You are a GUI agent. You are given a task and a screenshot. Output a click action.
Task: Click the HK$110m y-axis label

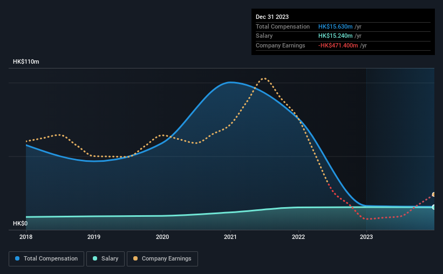pos(26,61)
